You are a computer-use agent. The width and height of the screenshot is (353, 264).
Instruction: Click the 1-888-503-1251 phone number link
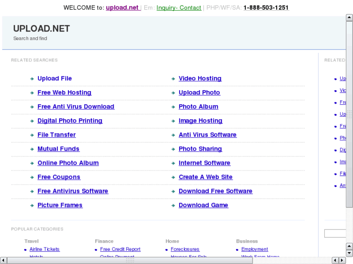coord(266,8)
